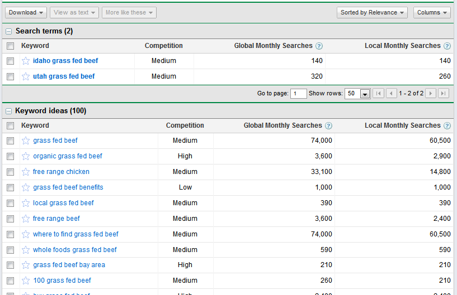Star the 'free range chicken' keyword

26,172
